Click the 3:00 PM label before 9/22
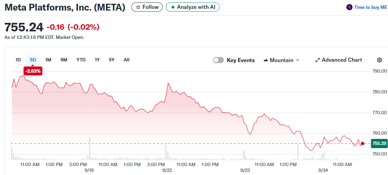This screenshot has width=388, height=175. click(x=156, y=164)
